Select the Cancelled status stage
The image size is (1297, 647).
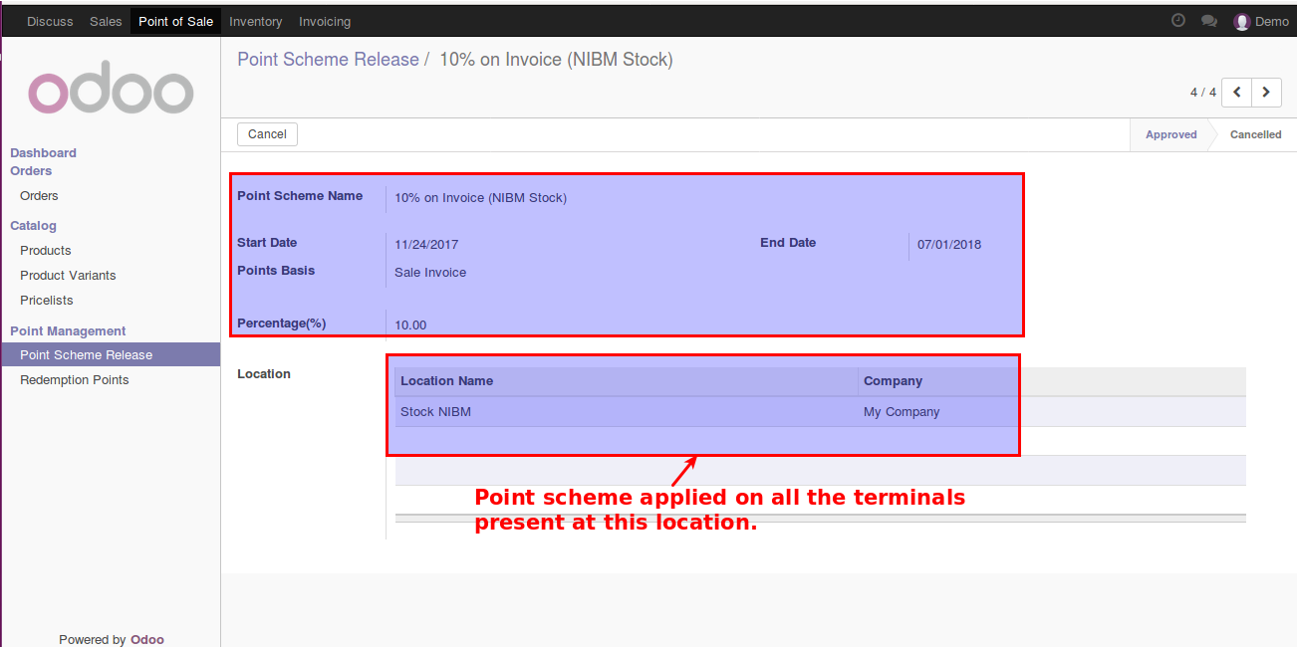coord(1255,134)
